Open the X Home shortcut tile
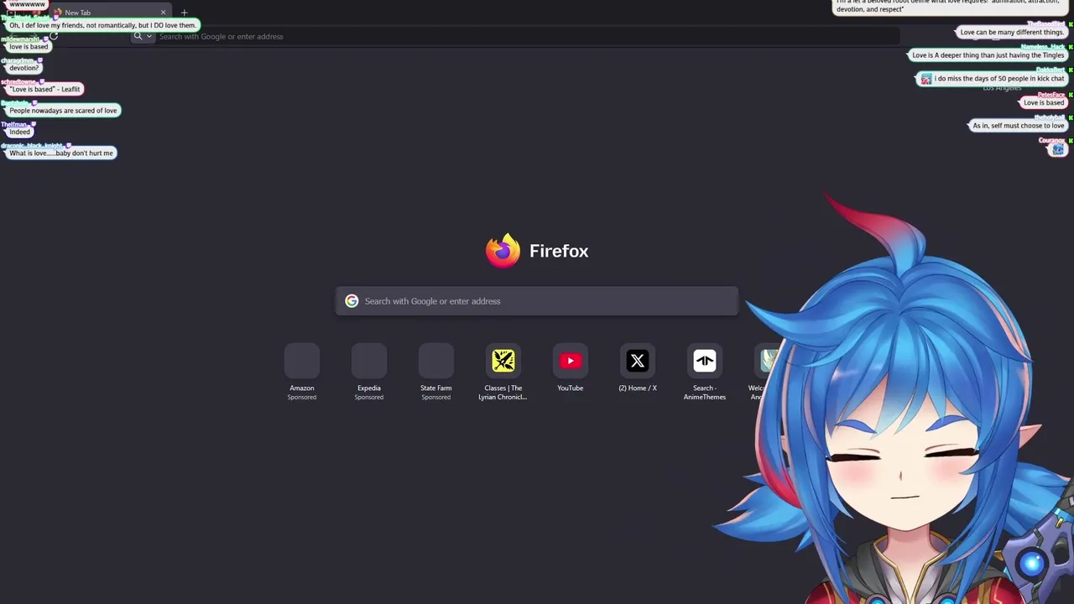This screenshot has width=1074, height=604. point(638,361)
